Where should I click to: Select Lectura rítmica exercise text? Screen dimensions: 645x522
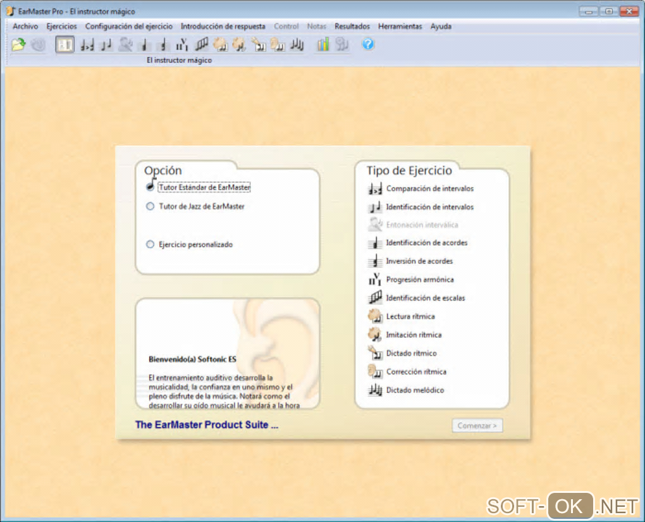pyautogui.click(x=410, y=316)
